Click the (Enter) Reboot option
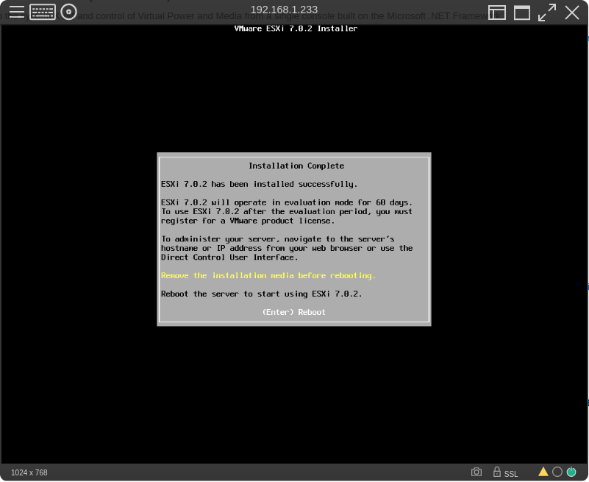 coord(293,312)
